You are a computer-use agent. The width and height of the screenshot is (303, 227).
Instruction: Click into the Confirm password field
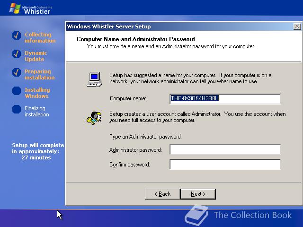pos(225,164)
